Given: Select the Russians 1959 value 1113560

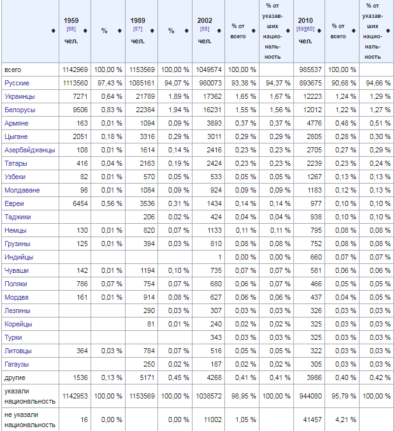Looking at the screenshot, I should (x=75, y=83).
